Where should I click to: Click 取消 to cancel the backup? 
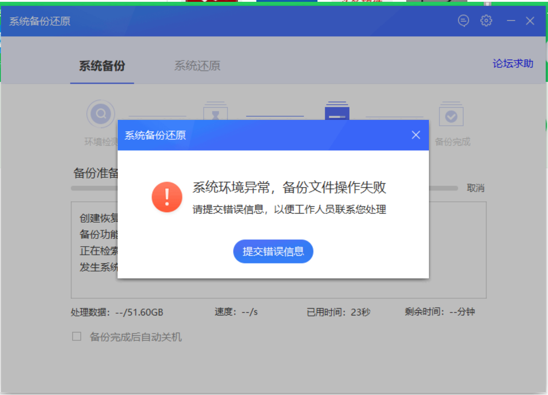point(476,188)
